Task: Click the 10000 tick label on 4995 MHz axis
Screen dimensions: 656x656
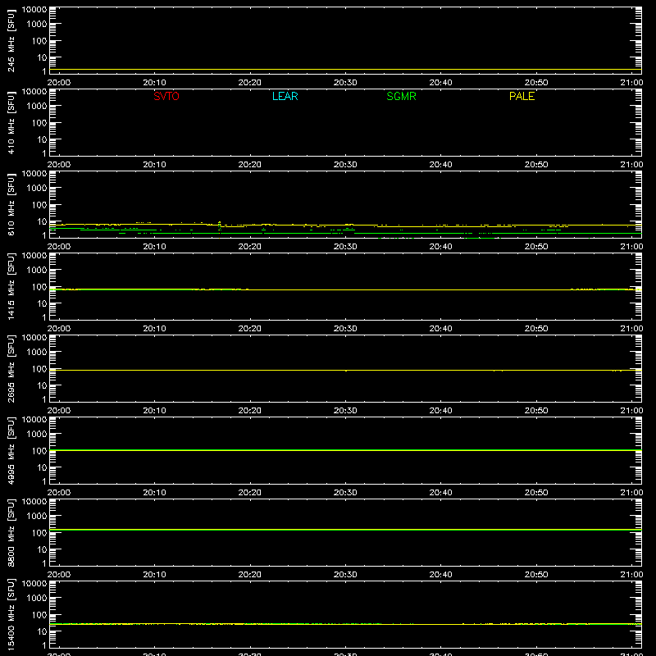Action: point(34,420)
